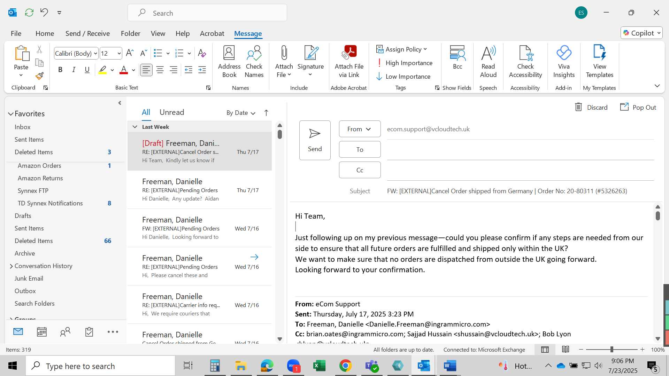Mark message Low Importance
The height and width of the screenshot is (376, 669).
tap(403, 77)
